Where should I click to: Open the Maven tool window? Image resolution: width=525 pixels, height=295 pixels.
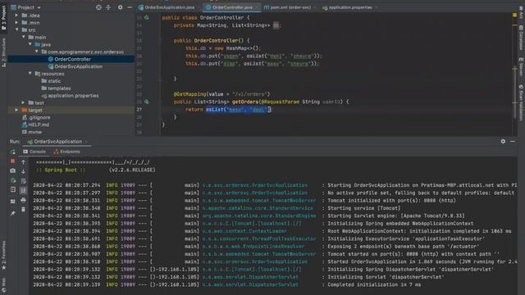522,67
